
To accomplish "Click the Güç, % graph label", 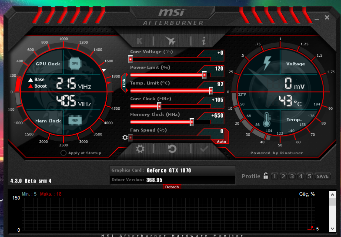I will click(x=307, y=194).
